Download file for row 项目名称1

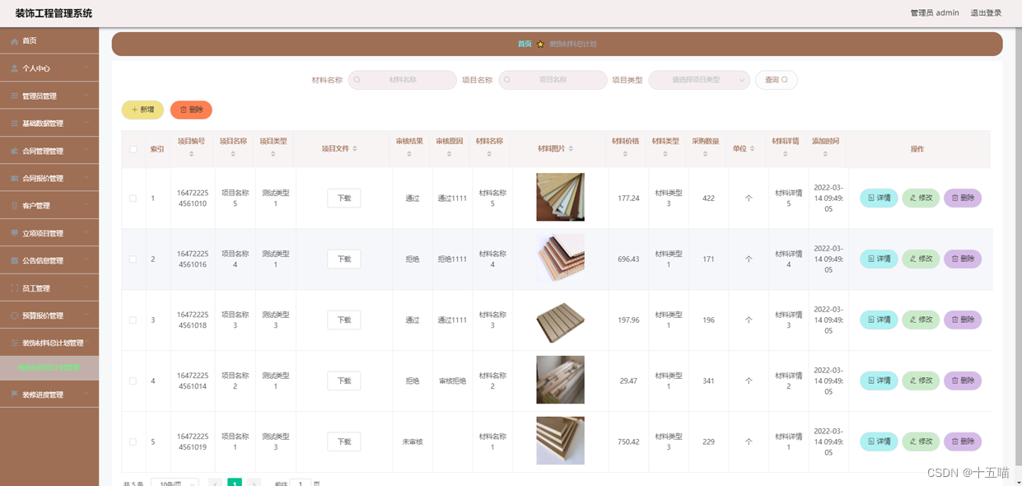click(344, 442)
